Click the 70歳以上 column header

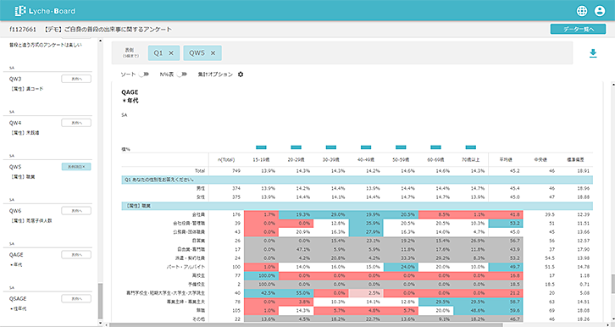click(471, 159)
